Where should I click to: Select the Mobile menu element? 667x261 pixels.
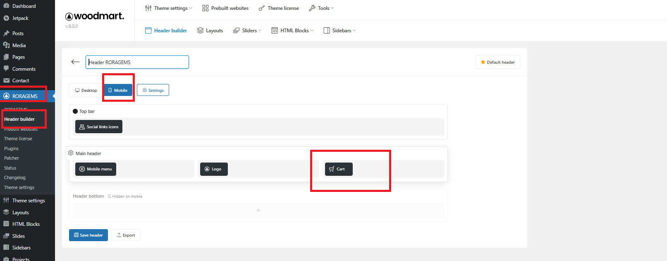pyautogui.click(x=96, y=169)
